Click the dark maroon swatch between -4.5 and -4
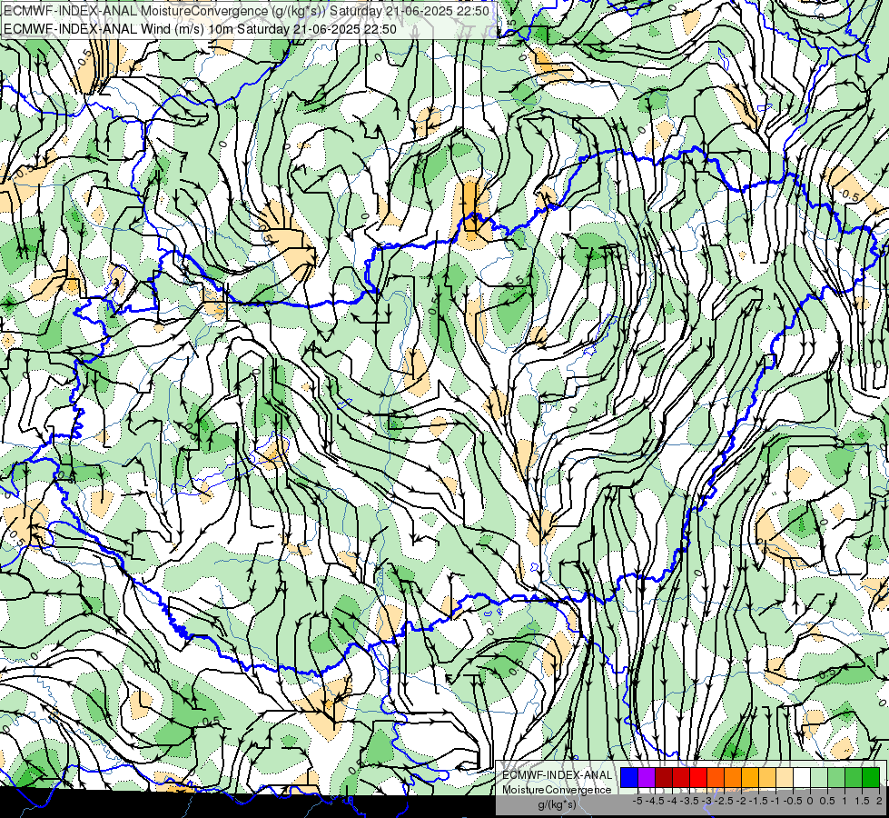Screen dimensions: 889x818 (x=664, y=777)
